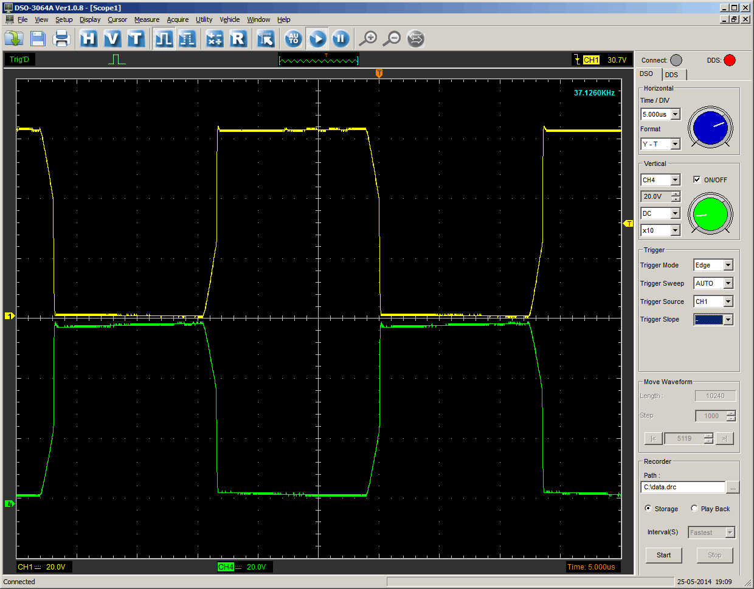Screen dimensions: 754x589
Task: Click the zoom in magnifier icon
Action: (368, 39)
